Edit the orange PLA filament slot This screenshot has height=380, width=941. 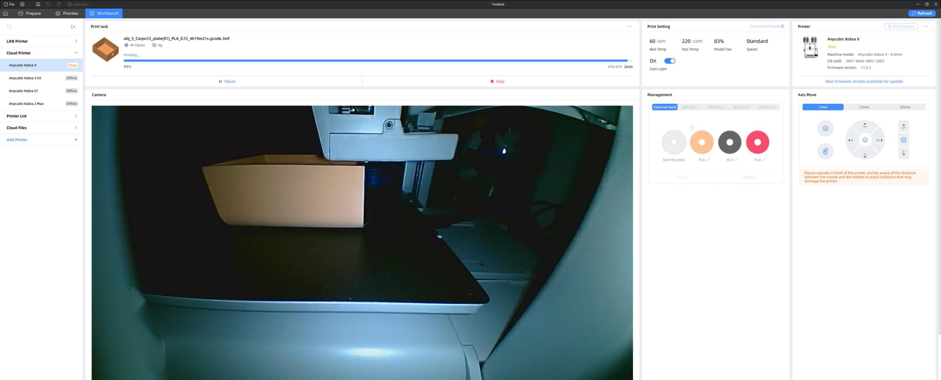pyautogui.click(x=708, y=160)
